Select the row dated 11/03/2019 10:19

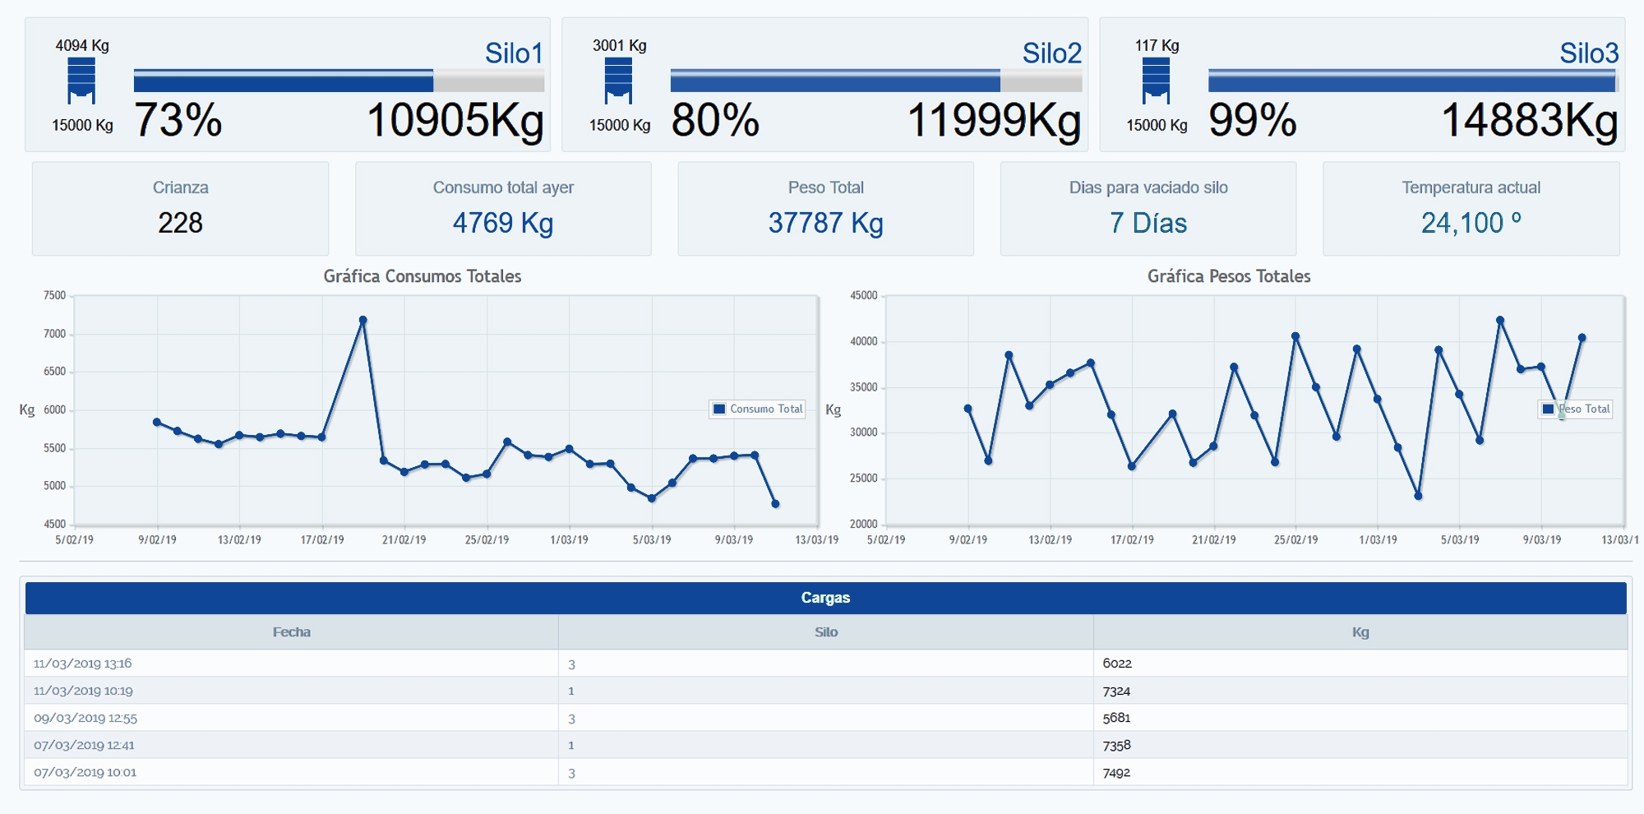pos(826,691)
